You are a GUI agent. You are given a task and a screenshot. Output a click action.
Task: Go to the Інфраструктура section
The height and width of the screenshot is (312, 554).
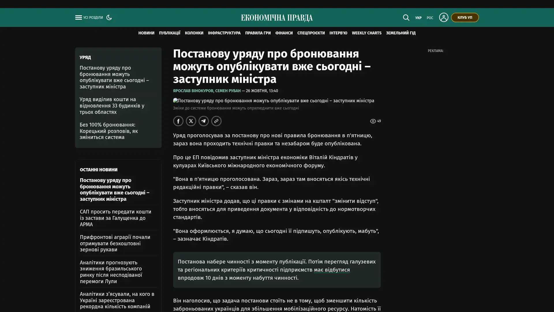[224, 33]
